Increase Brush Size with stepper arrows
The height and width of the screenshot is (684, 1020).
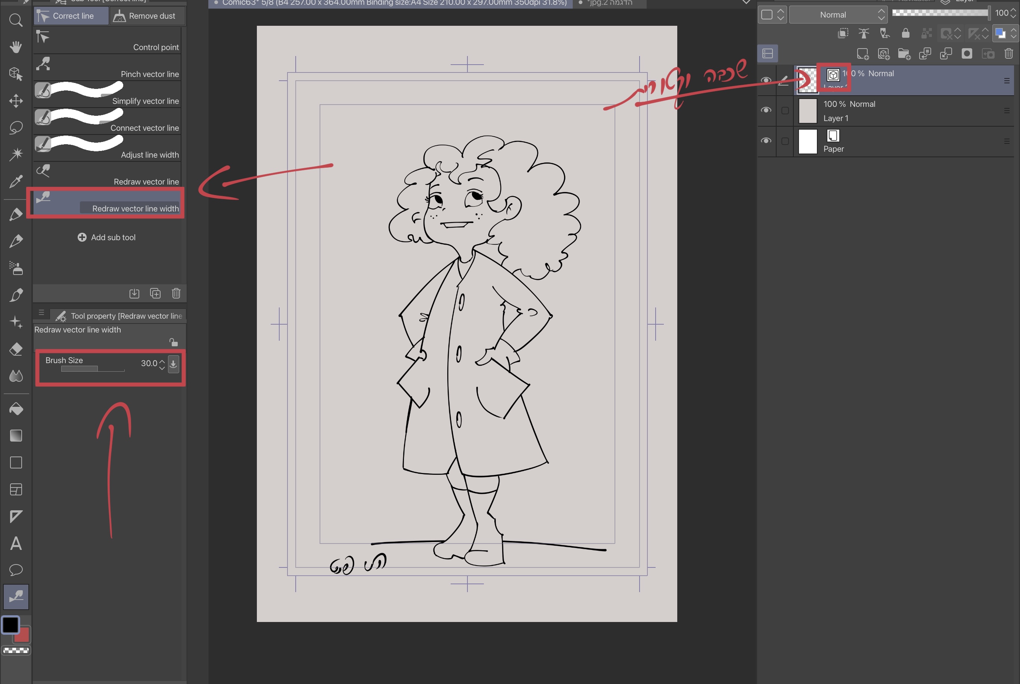162,361
